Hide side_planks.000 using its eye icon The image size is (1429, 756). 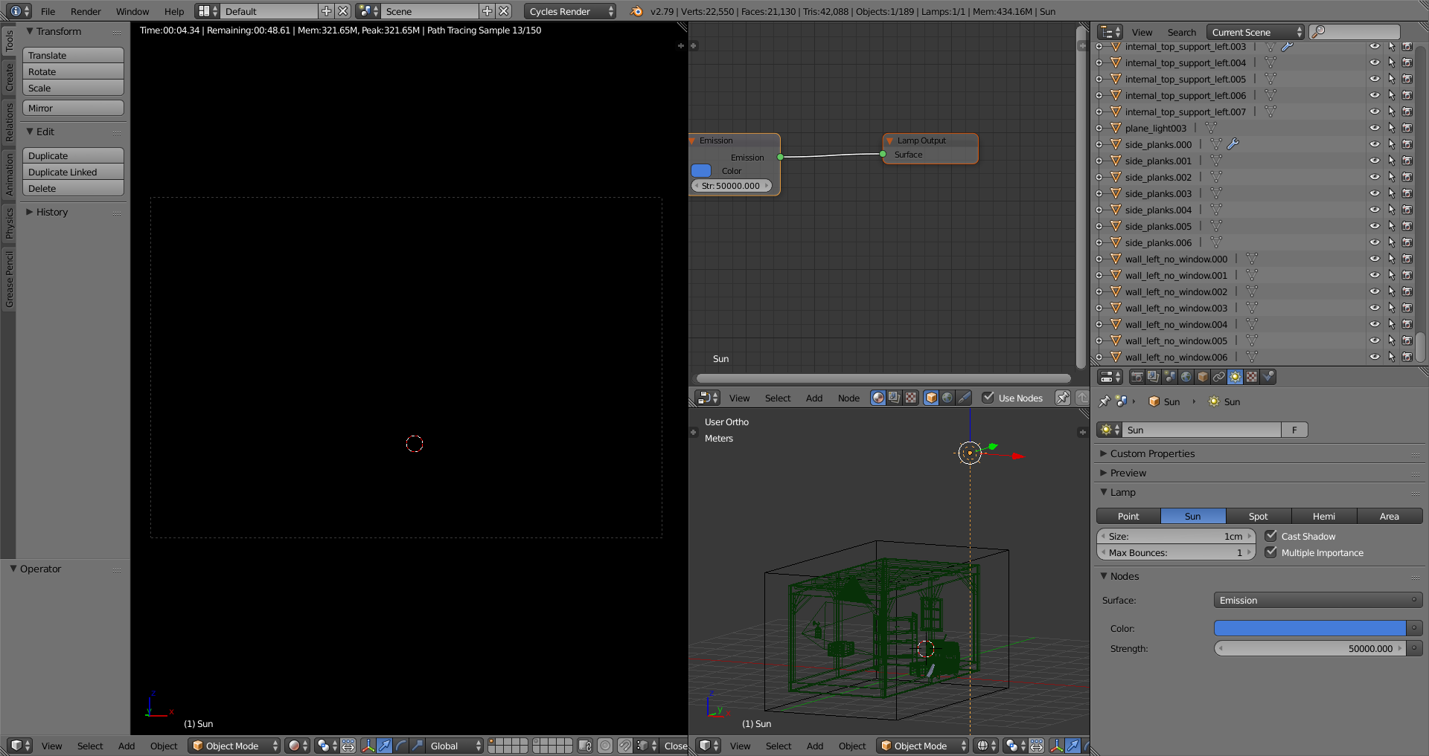[x=1375, y=144]
